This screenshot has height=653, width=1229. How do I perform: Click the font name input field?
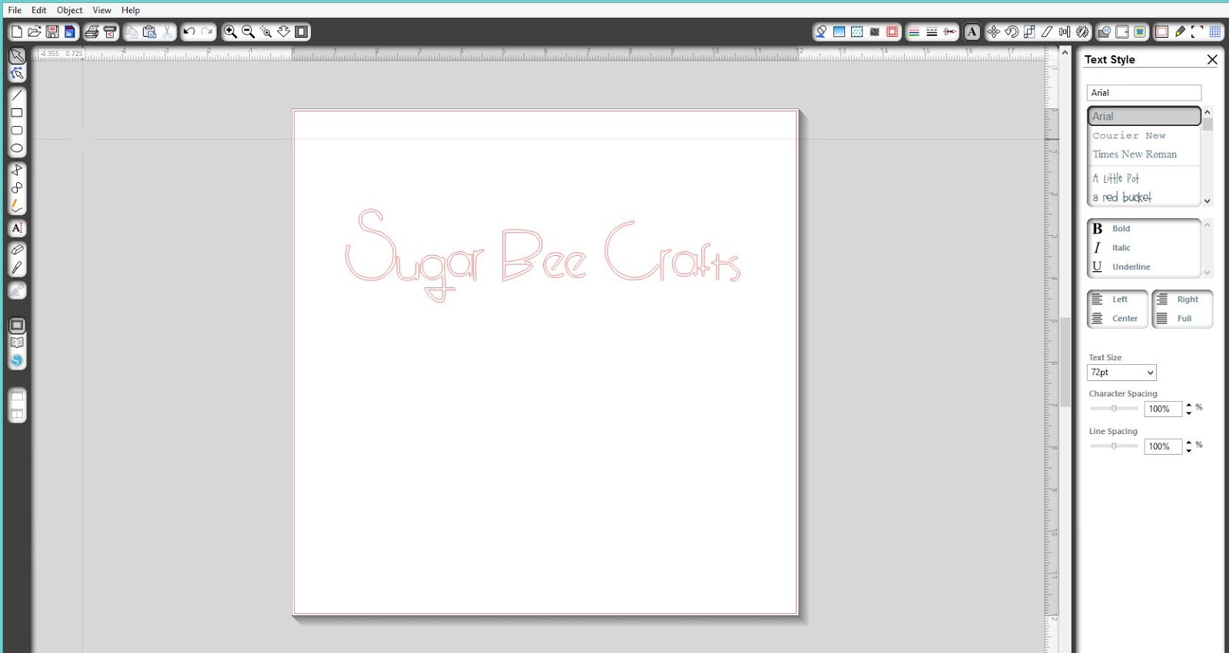(1144, 93)
